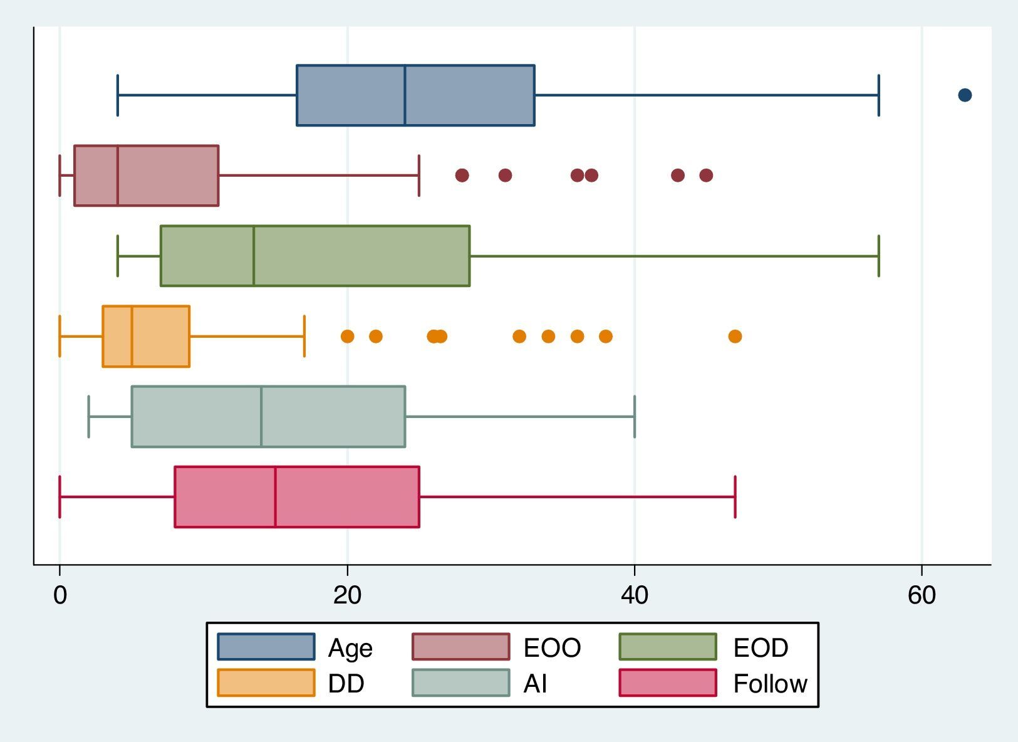The image size is (1018, 742).
Task: Click the "Age" legend label text
Action: click(350, 648)
